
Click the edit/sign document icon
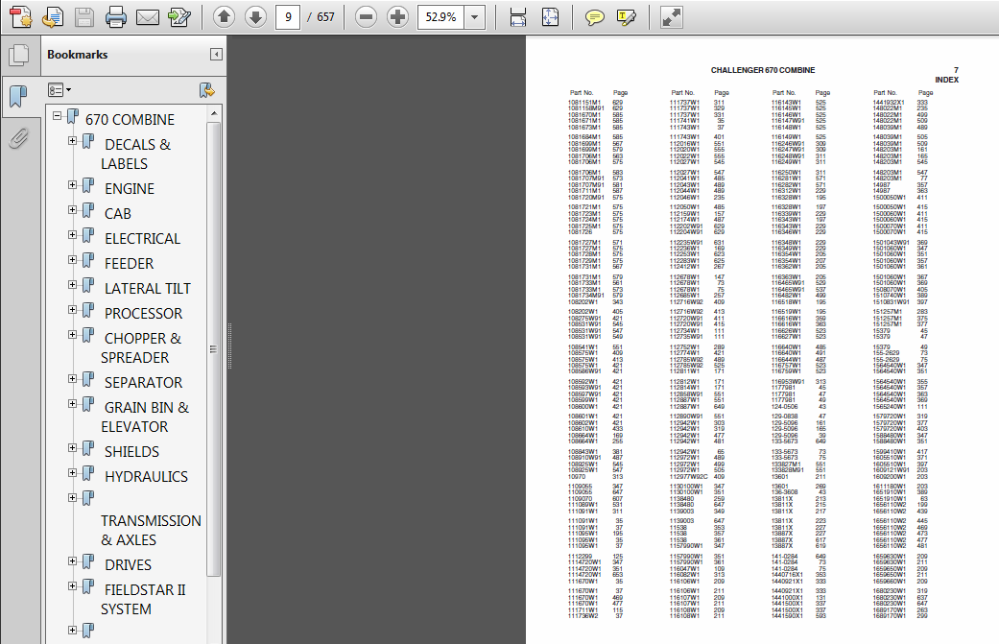point(179,17)
